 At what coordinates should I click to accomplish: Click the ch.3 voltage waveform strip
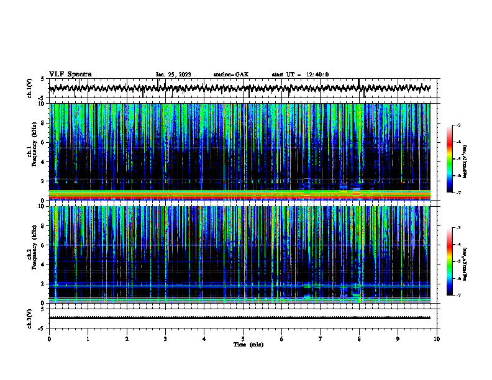[240, 318]
